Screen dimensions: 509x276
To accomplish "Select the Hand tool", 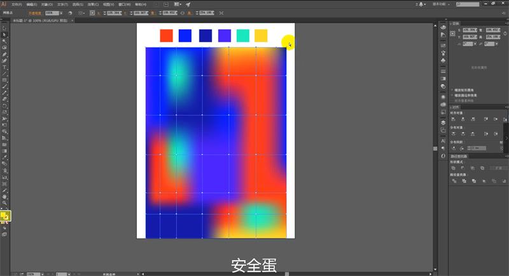I will click(4, 197).
